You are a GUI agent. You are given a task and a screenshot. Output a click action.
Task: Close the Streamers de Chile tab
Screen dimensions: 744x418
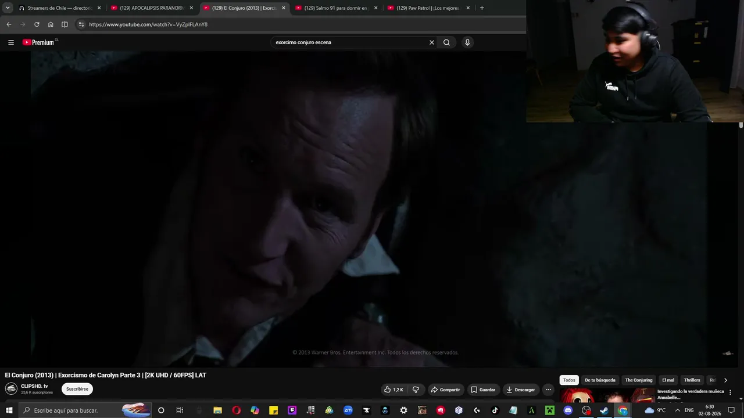[x=99, y=8]
